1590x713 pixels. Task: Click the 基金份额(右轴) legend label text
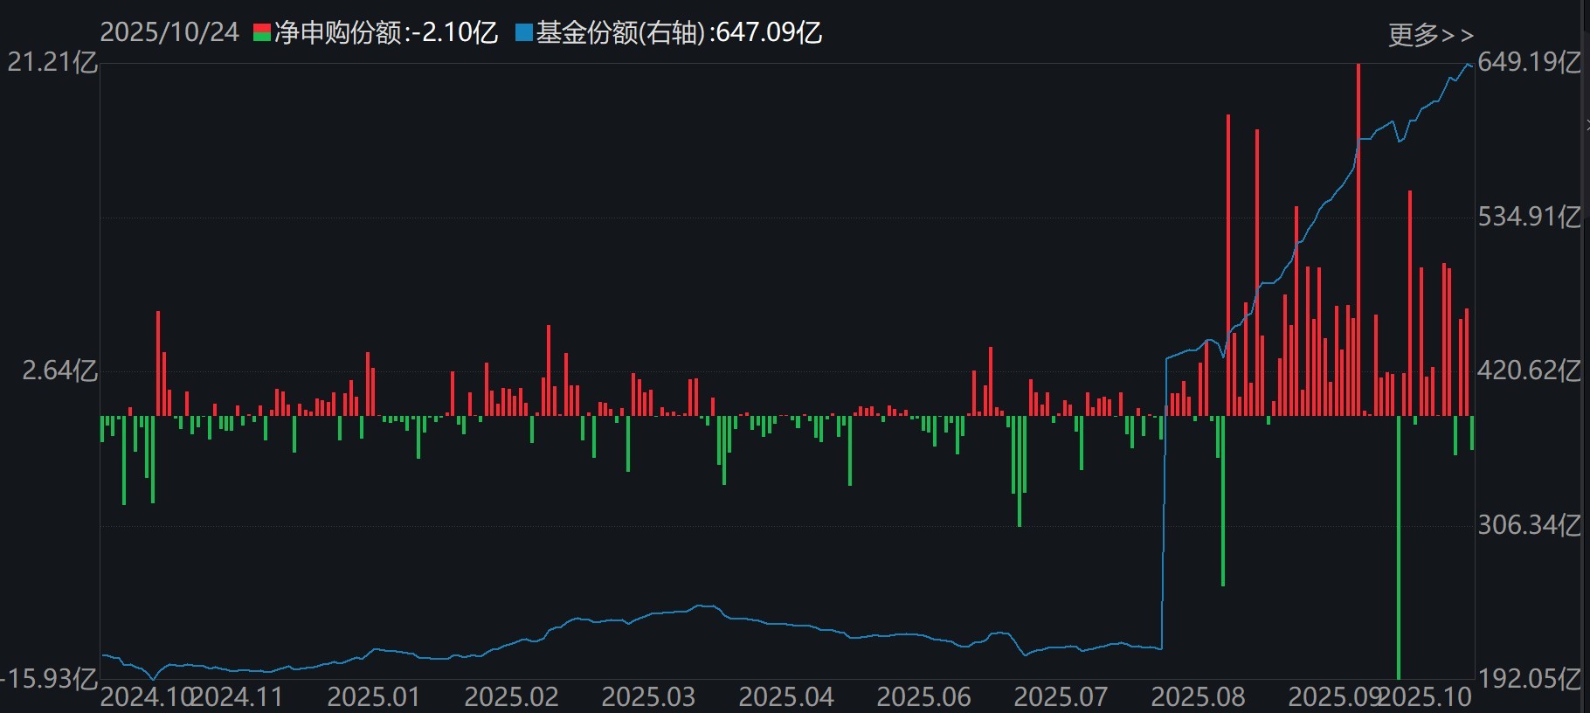620,33
